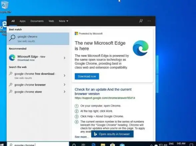Viewport: 196px width, 146px height.
Task: Expand the 'google chrome free download' chevron
Action: click(64, 75)
